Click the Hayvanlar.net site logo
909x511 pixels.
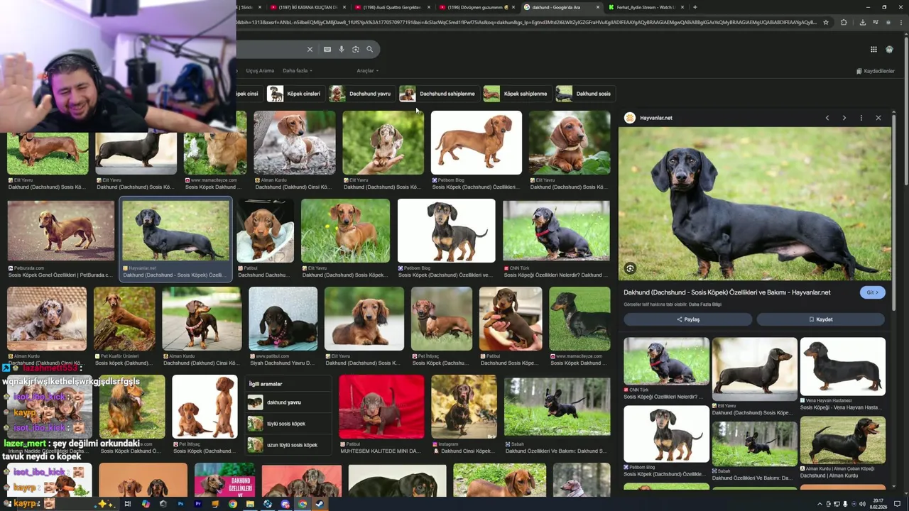[x=630, y=118]
